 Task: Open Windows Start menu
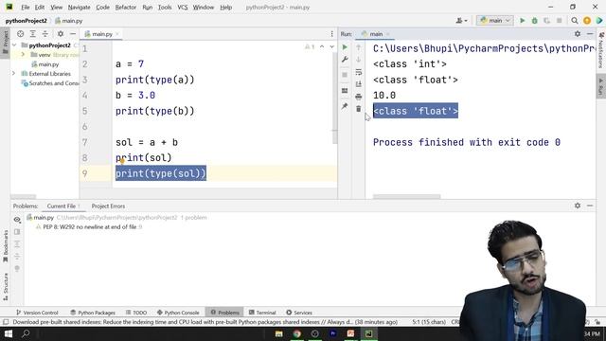(x=9, y=333)
